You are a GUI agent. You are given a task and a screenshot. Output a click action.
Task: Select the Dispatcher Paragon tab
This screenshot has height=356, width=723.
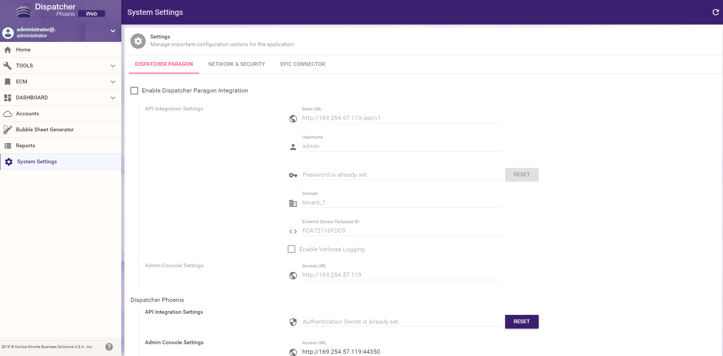(164, 64)
